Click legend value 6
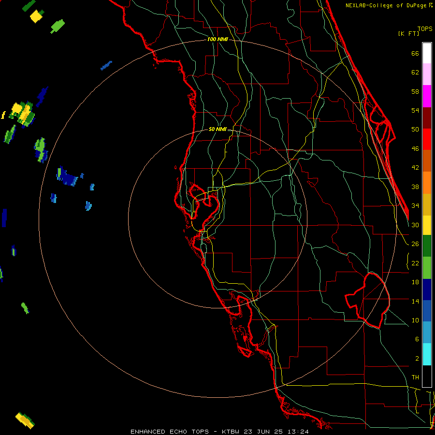 pos(417,339)
